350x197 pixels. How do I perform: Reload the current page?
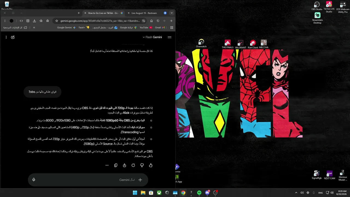point(158,21)
